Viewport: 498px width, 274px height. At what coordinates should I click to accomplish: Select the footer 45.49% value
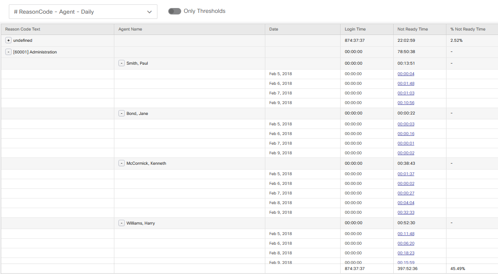[458, 269]
